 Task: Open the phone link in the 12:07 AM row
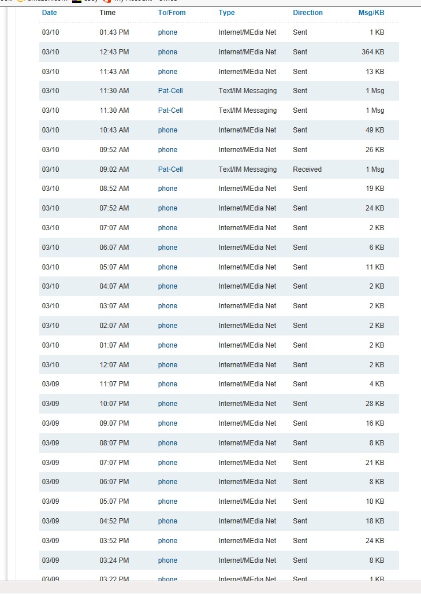pyautogui.click(x=167, y=365)
